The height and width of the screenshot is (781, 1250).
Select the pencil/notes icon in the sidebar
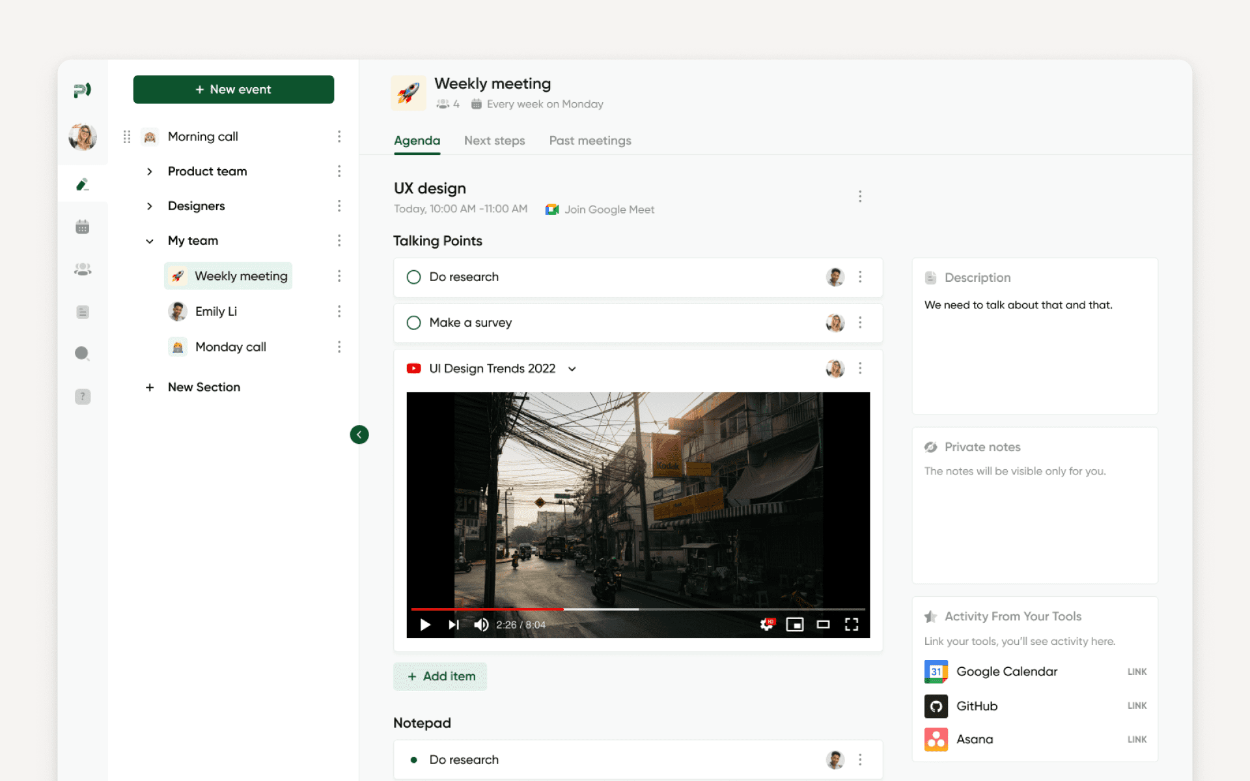pos(82,184)
